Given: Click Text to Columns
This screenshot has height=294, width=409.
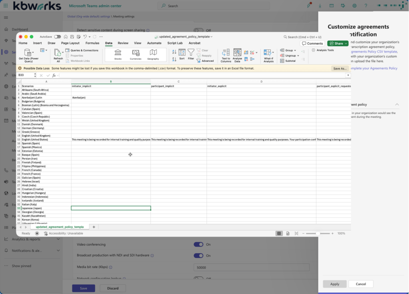Looking at the screenshot, I should point(226,55).
